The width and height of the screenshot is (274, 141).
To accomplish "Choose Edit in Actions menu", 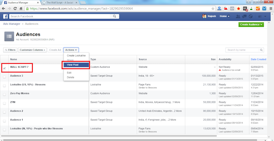I will 76,73.
